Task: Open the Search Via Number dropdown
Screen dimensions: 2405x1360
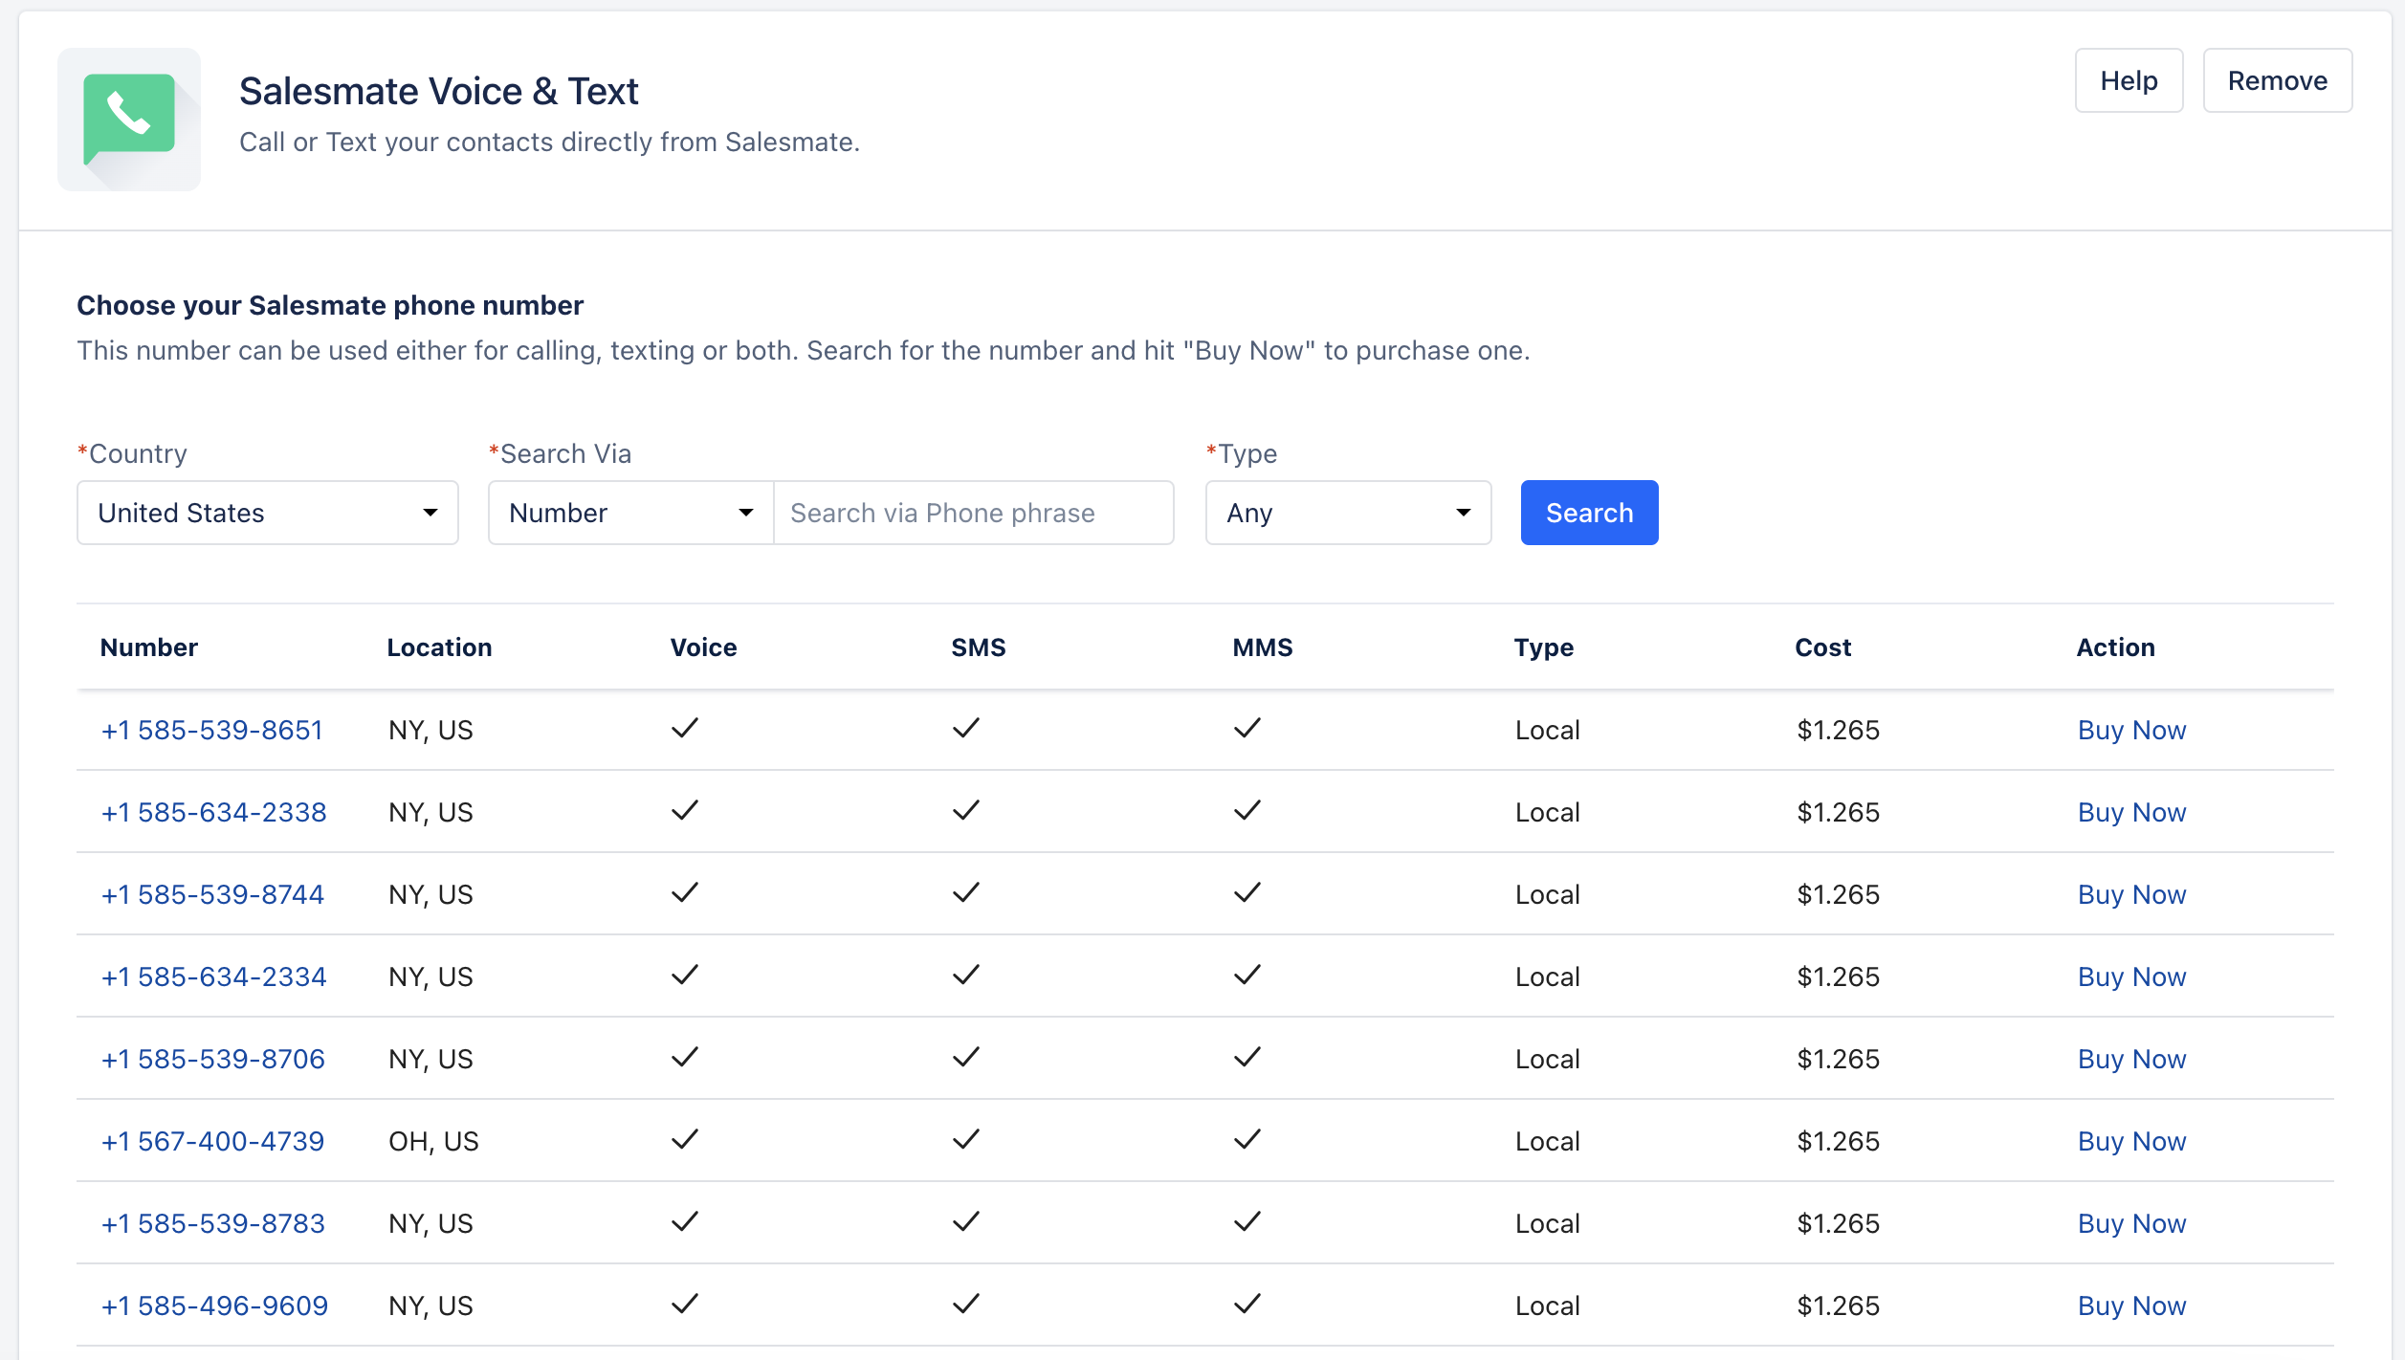Action: pos(631,513)
